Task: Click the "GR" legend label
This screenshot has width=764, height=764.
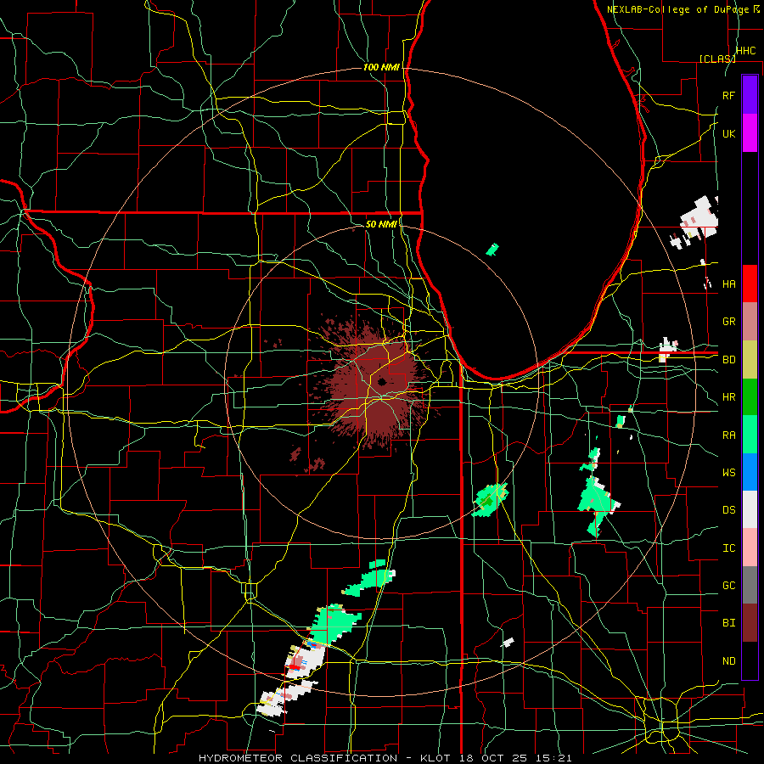Action: point(728,322)
